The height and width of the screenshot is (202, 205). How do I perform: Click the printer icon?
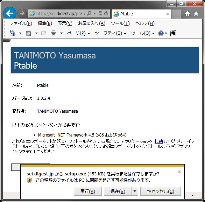point(54,33)
